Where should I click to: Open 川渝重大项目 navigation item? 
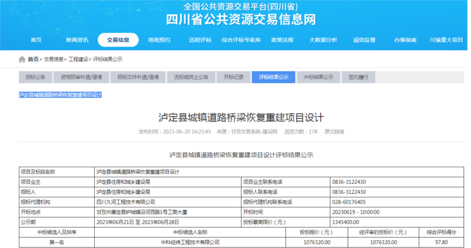pyautogui.click(x=446, y=40)
